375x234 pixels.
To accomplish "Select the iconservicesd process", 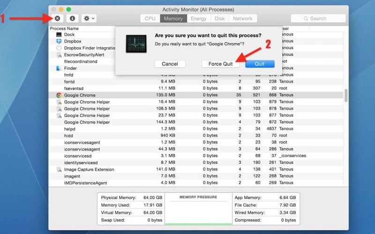I will point(196,156).
